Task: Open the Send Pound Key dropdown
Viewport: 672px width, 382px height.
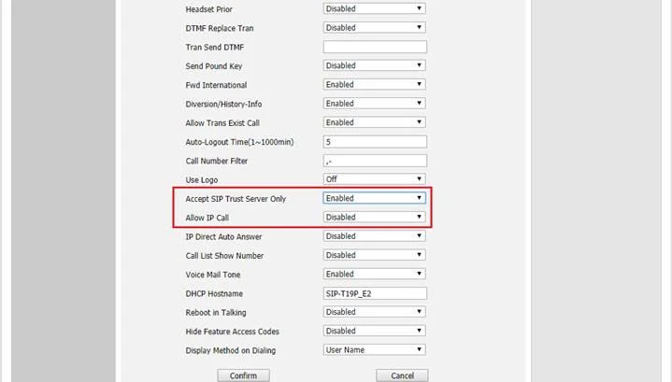Action: point(374,65)
